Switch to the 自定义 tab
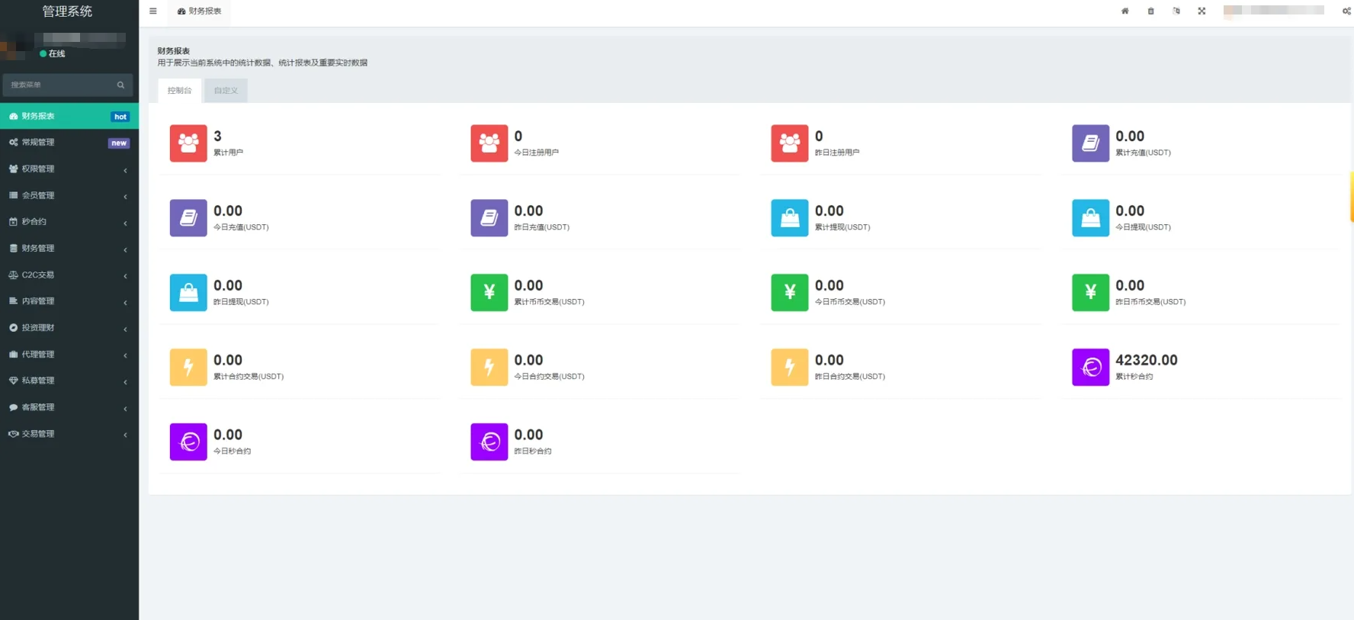 pyautogui.click(x=226, y=90)
